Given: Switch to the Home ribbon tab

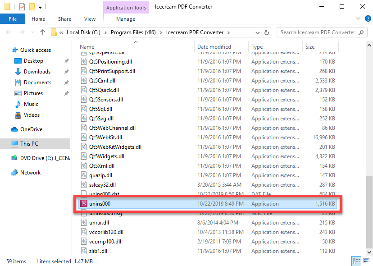Looking at the screenshot, I should click(x=38, y=19).
